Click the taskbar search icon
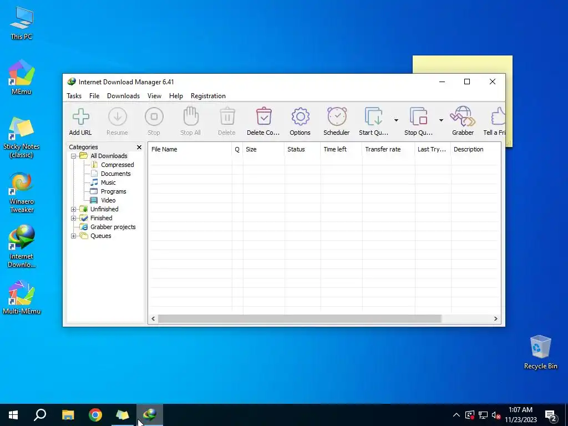Image resolution: width=568 pixels, height=426 pixels. coord(40,415)
